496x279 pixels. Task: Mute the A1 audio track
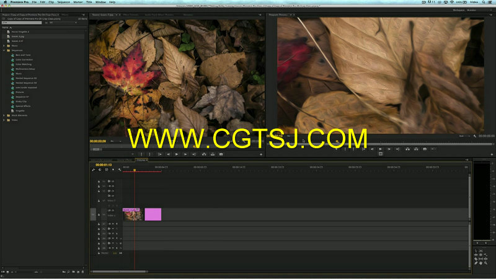pos(113,224)
